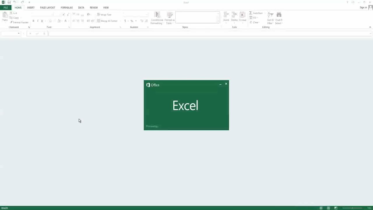Apply the Fill Color bucket
The width and height of the screenshot is (373, 210).
[59, 21]
